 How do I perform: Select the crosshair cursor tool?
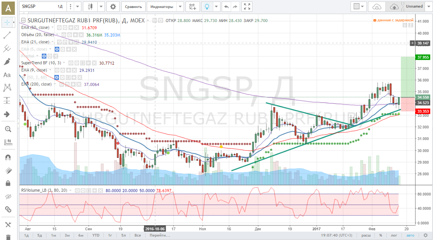coord(7,22)
